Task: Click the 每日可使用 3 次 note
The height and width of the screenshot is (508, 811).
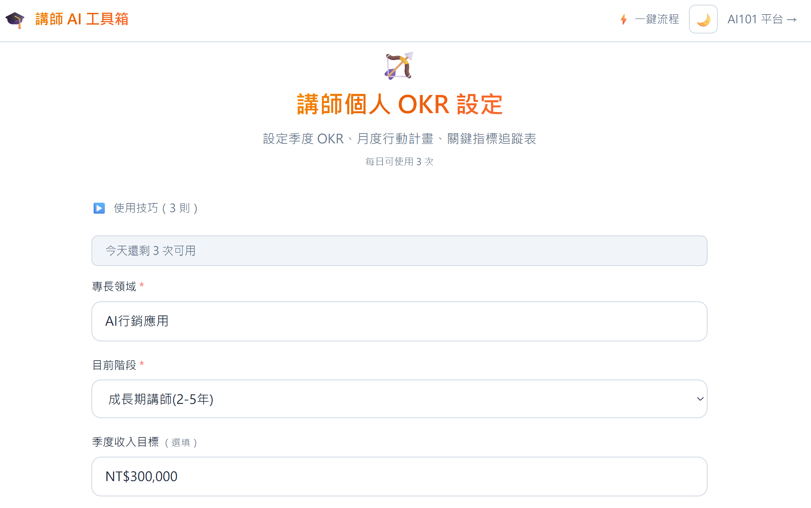Action: 399,162
